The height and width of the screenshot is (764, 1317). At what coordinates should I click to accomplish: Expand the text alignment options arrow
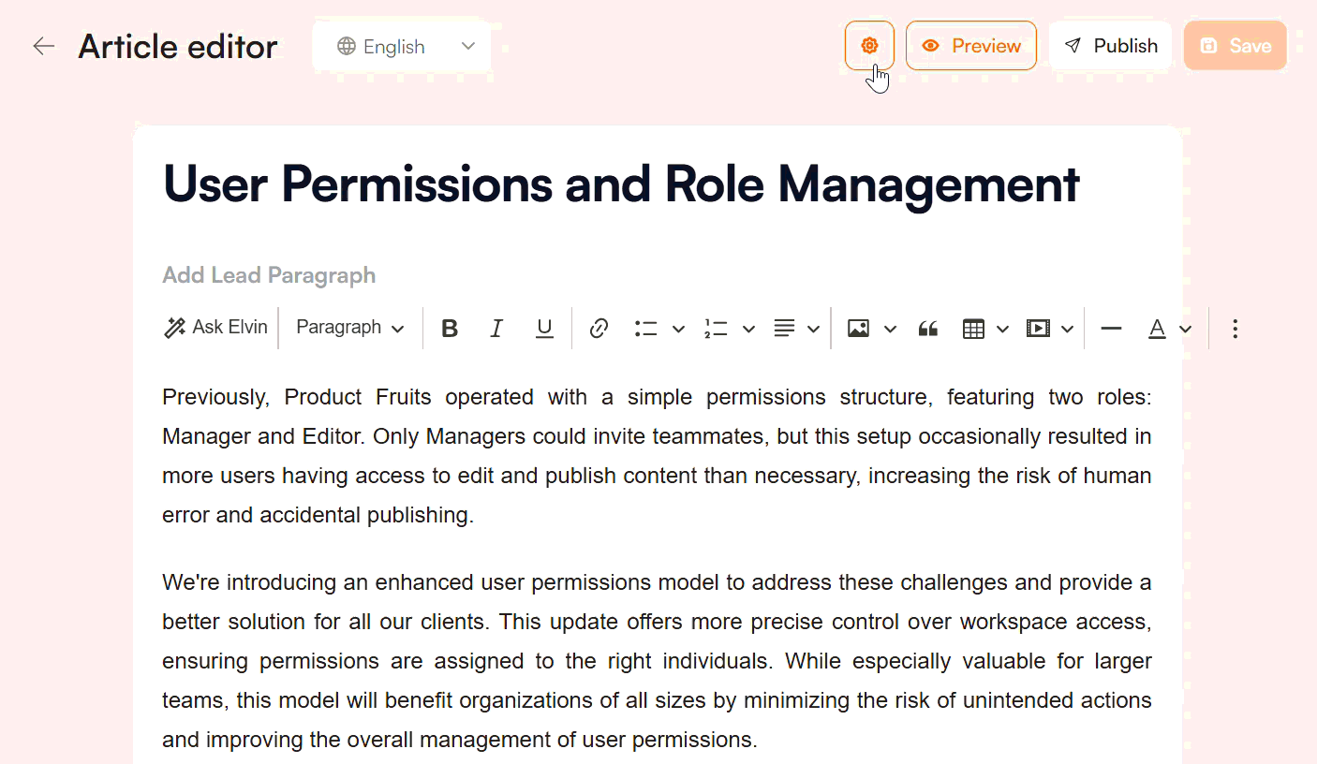813,329
